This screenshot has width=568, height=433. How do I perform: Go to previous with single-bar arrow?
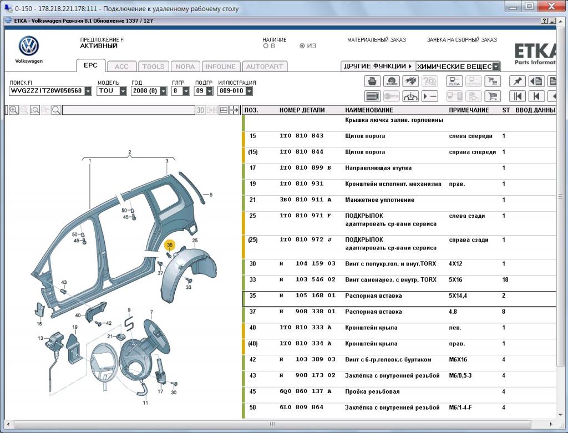pos(536,96)
